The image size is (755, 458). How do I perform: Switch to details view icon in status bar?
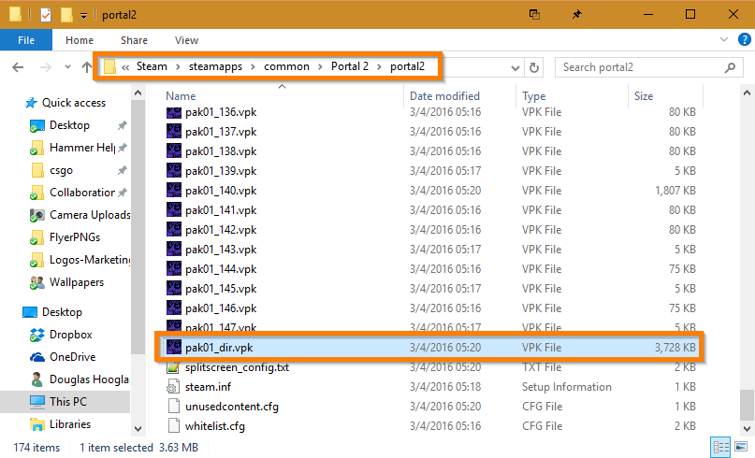[x=720, y=447]
